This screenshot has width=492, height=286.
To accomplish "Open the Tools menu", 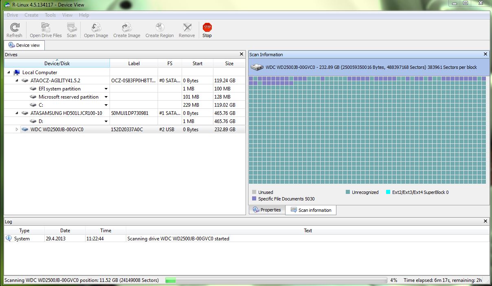I will tap(51, 15).
